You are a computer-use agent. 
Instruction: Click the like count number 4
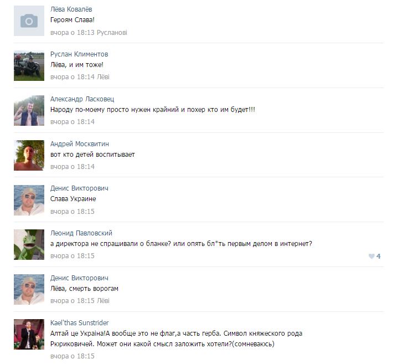(x=379, y=257)
